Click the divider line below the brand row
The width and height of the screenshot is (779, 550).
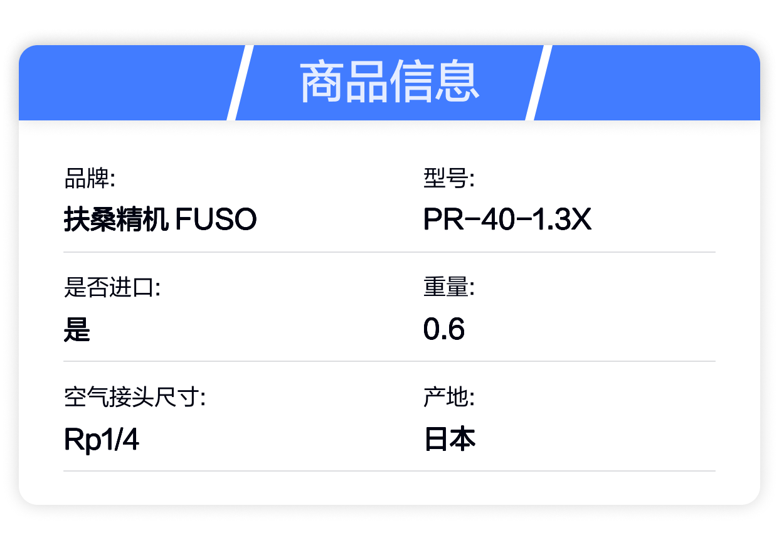click(x=389, y=252)
